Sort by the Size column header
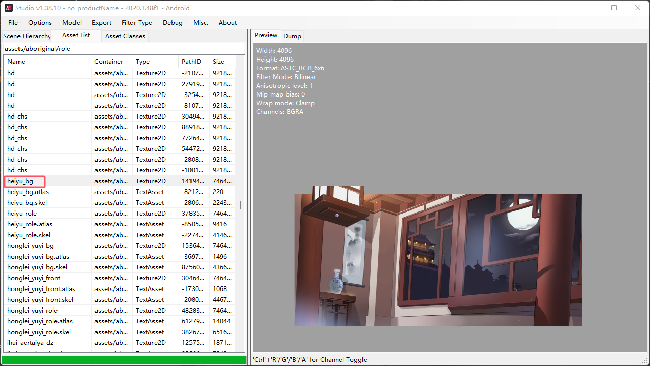 (222, 62)
